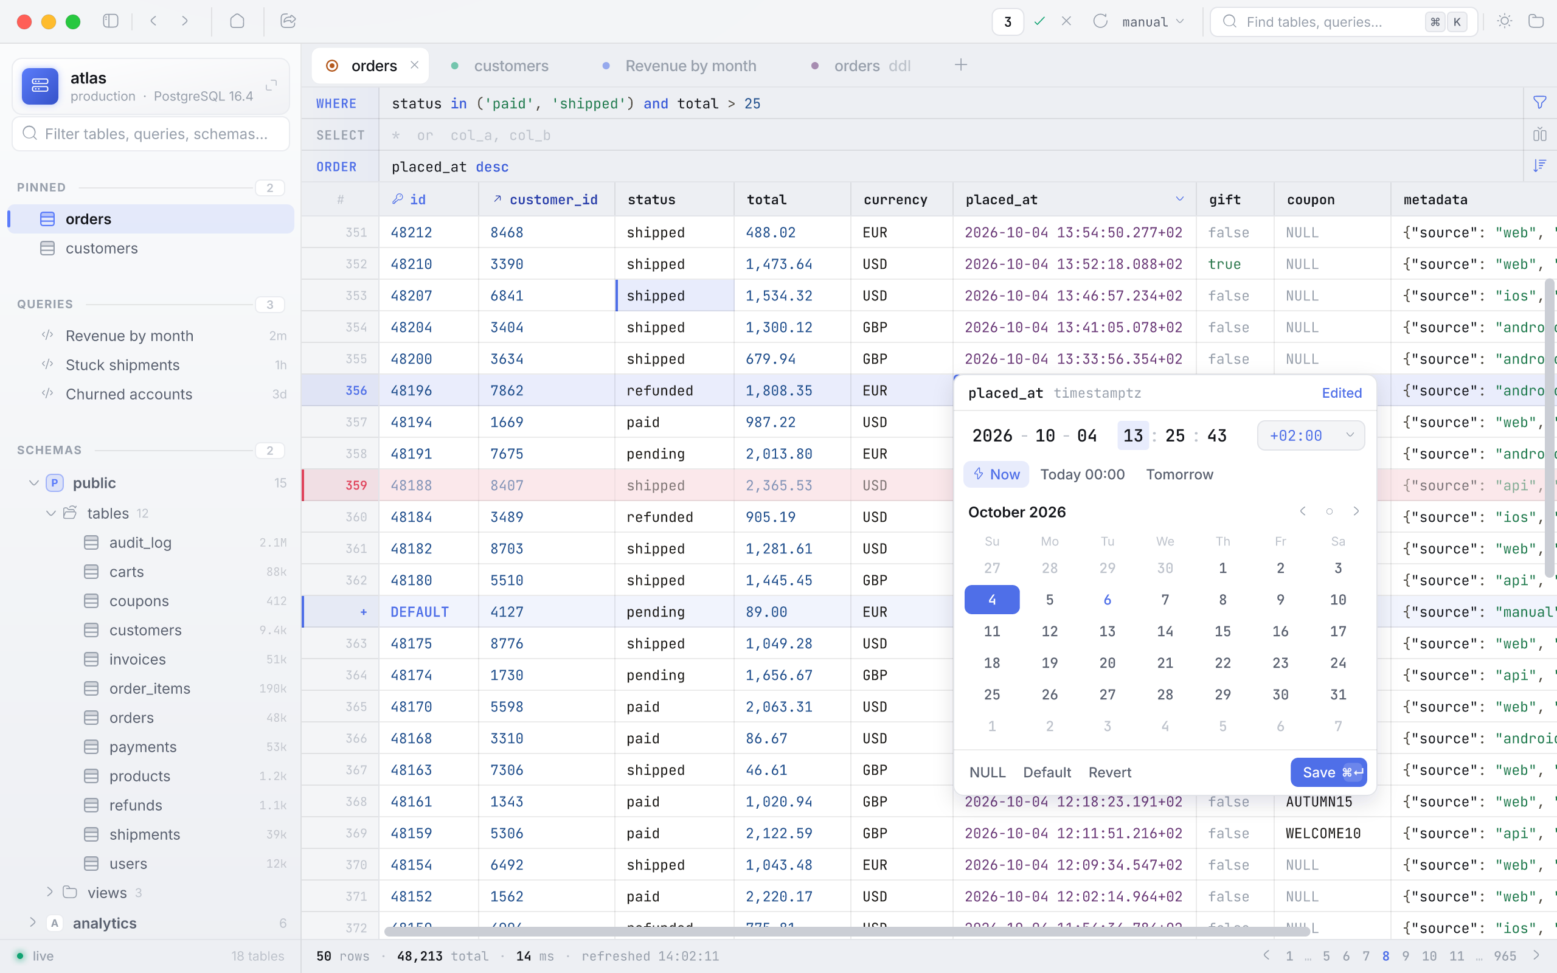This screenshot has width=1557, height=973.
Task: Select Tomorrow preset in date editor
Action: click(x=1179, y=474)
